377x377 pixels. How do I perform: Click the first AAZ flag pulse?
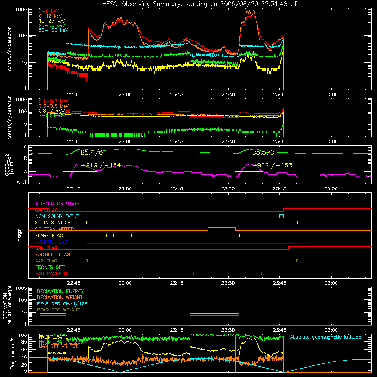click(87, 261)
